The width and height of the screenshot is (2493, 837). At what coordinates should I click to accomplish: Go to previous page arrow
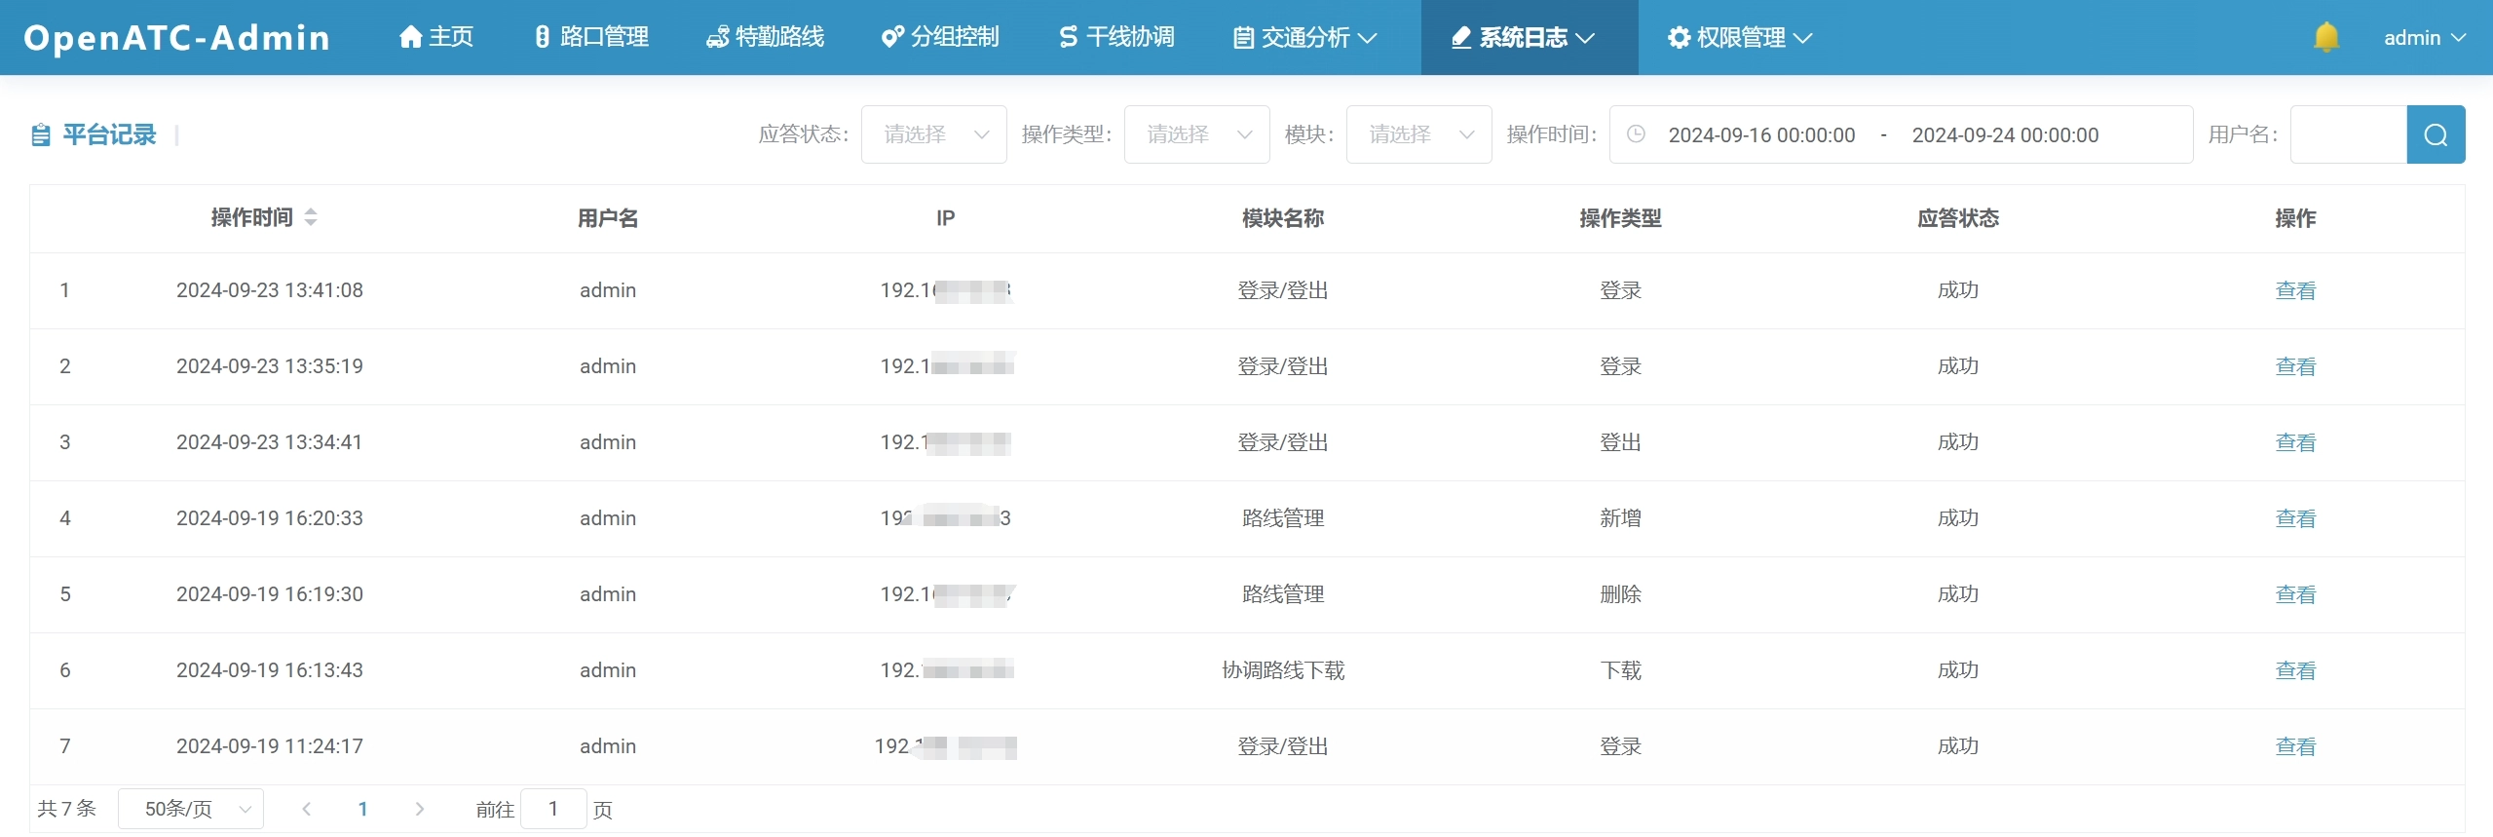tap(306, 809)
